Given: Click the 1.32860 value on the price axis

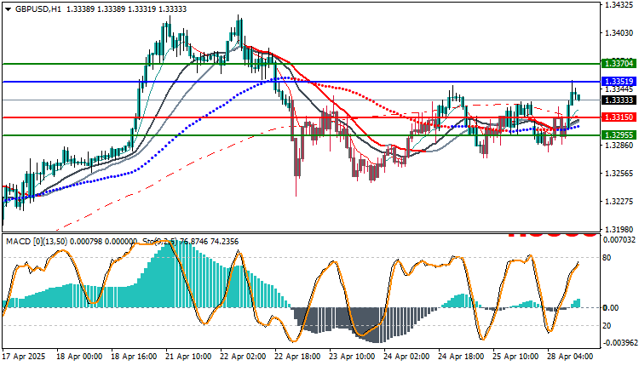Looking at the screenshot, I should (619, 145).
